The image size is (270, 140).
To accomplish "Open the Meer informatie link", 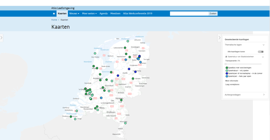I will point(231,81).
